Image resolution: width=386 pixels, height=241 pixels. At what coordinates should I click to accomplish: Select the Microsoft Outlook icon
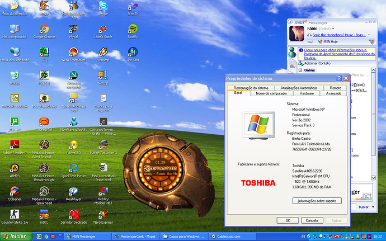15,101
